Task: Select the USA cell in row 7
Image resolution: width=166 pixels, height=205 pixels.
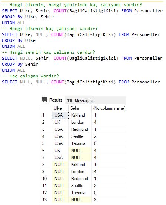Action: tap(60, 158)
